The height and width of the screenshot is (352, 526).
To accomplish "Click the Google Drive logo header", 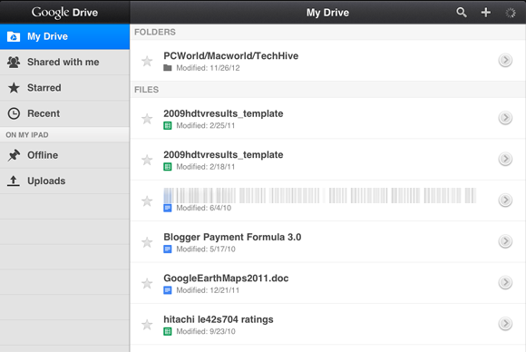I will [x=64, y=13].
